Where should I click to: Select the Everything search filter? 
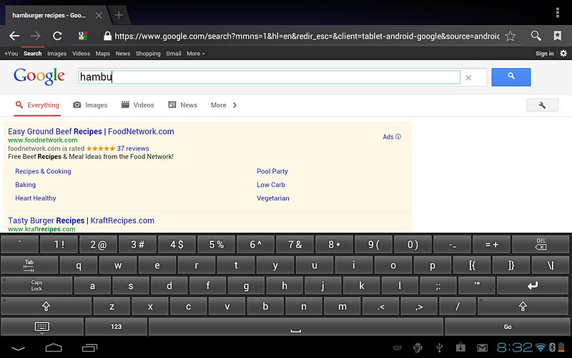(37, 105)
